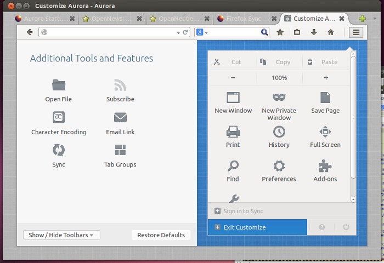Click the Open File folder icon
This screenshot has width=384, height=263.
click(59, 85)
